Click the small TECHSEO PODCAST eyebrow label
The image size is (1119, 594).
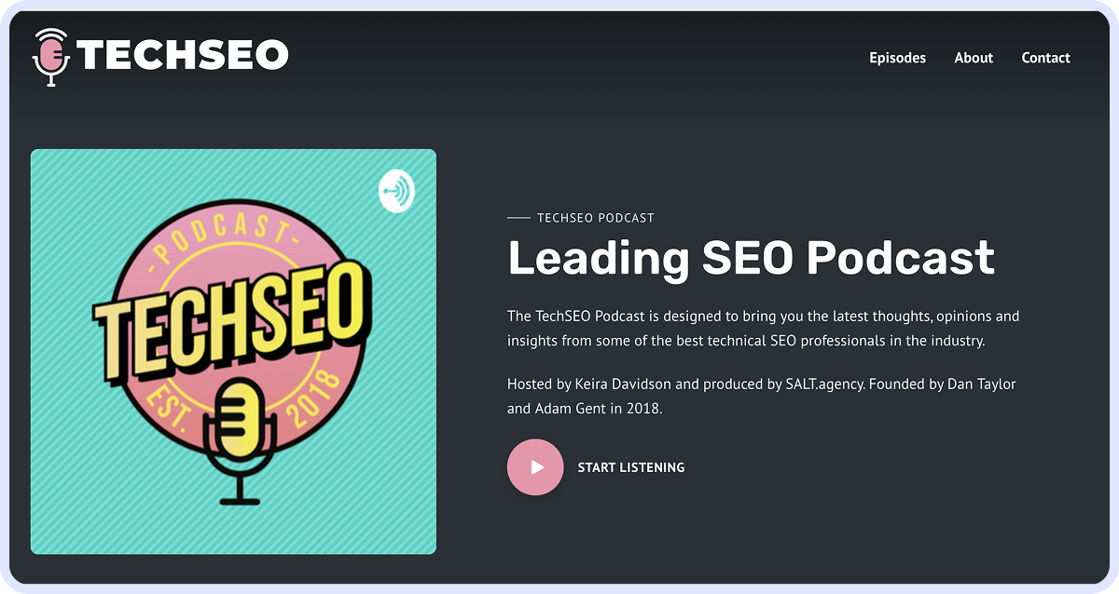(595, 218)
